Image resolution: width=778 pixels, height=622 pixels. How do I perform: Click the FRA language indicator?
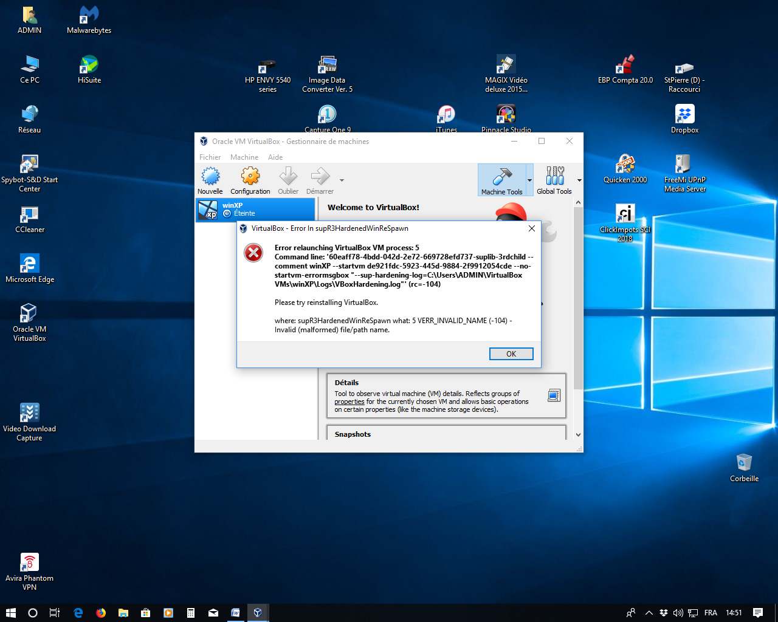(711, 613)
